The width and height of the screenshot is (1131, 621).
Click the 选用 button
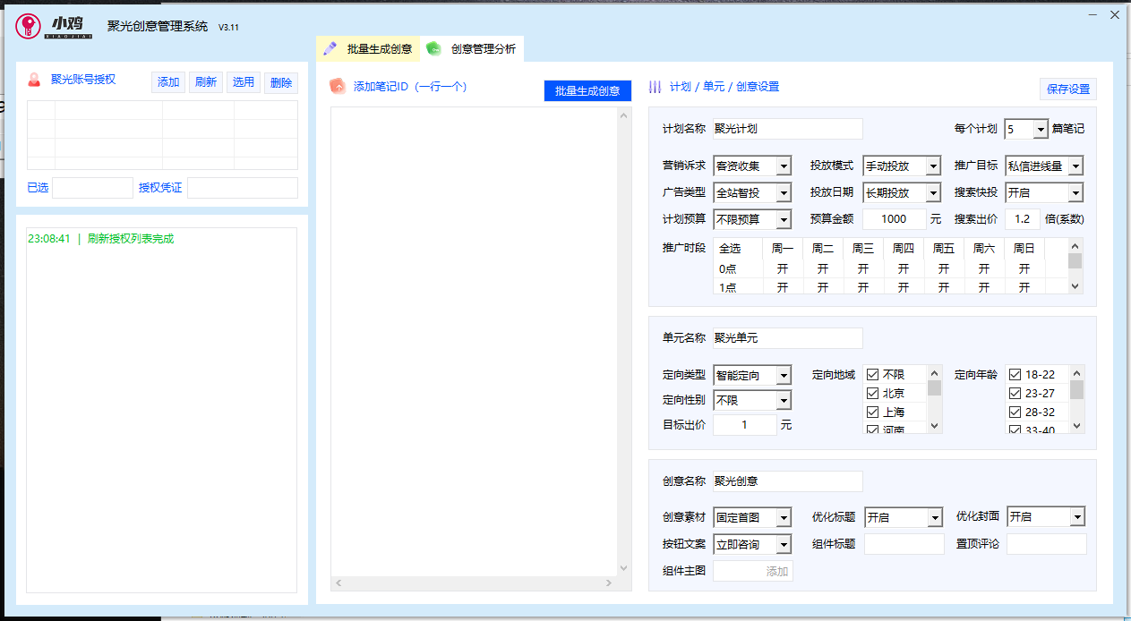[x=244, y=82]
